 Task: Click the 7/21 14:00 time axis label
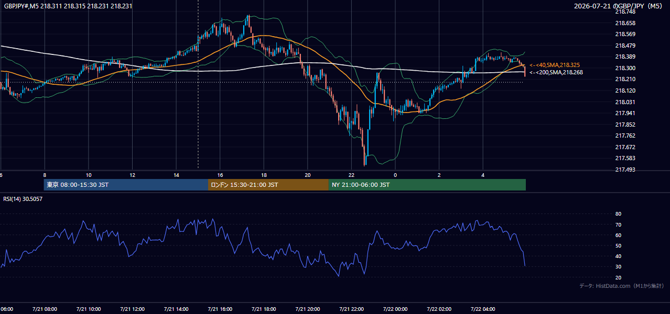(176, 309)
